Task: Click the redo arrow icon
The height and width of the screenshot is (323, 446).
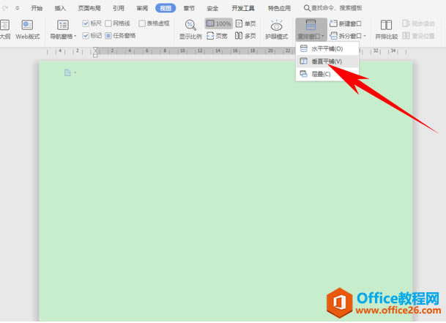Action: point(5,8)
